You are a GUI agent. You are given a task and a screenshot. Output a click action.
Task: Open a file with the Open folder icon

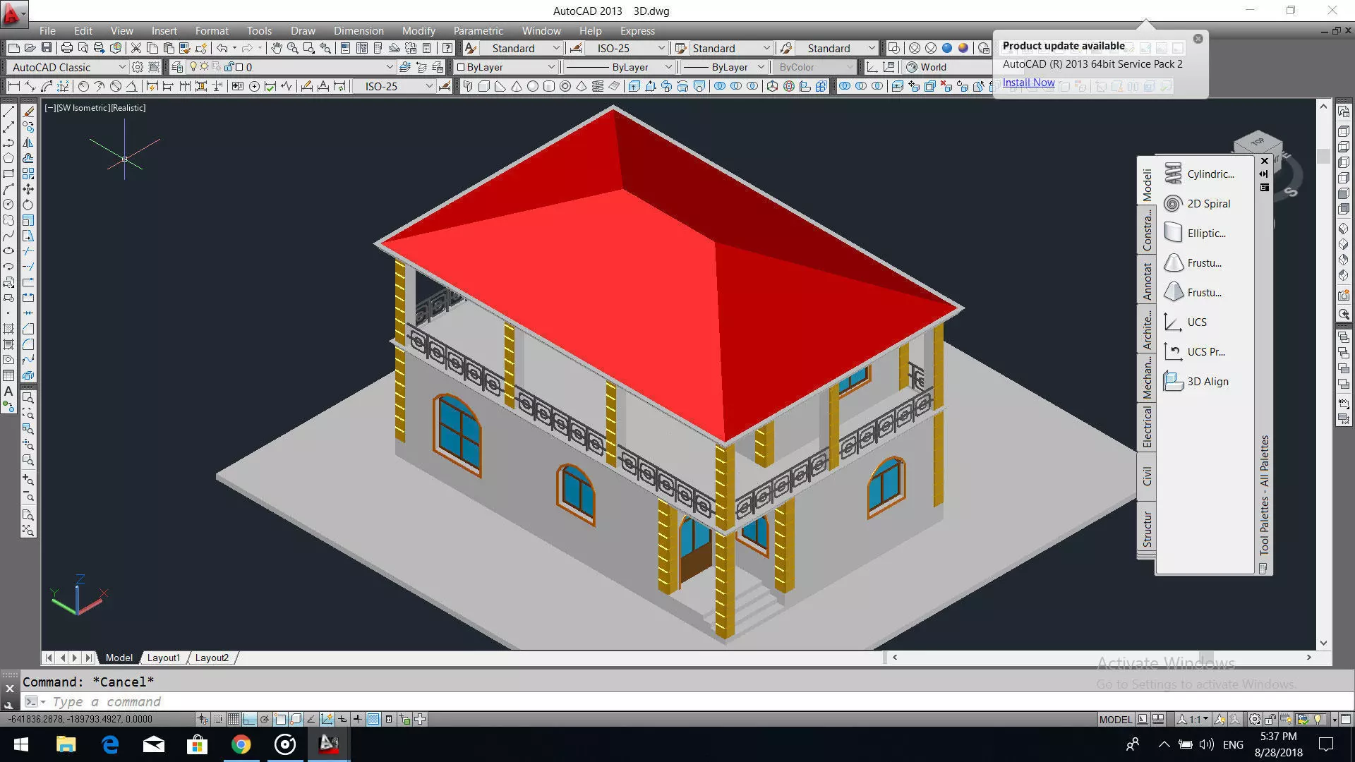[30, 48]
